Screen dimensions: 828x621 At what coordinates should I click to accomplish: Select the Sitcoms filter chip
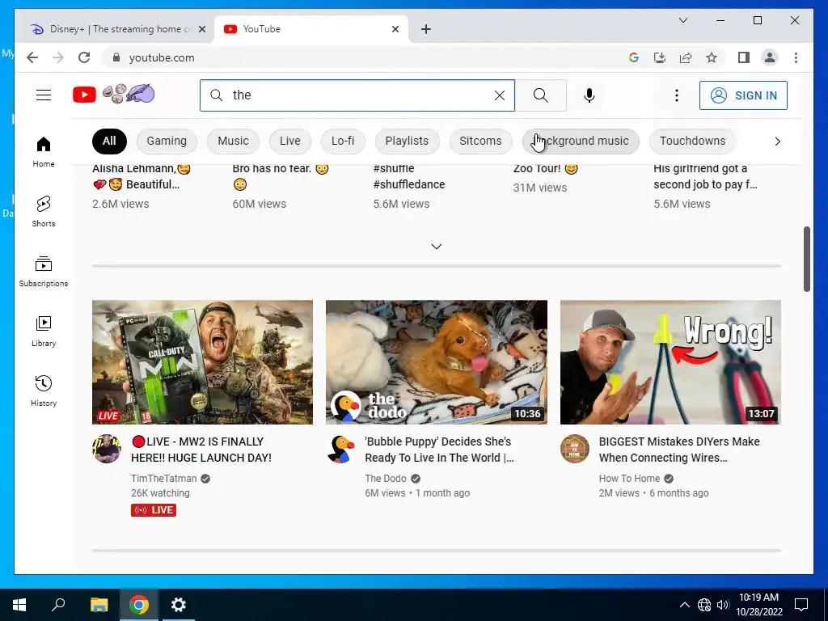(480, 141)
